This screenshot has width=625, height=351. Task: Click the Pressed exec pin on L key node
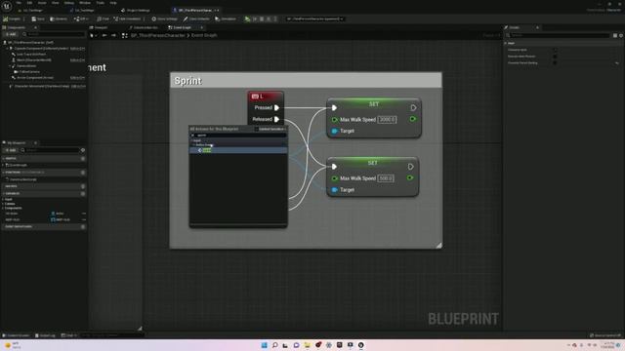tap(276, 108)
